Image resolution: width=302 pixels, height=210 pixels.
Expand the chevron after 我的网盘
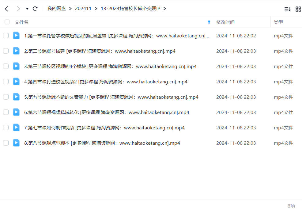click(x=70, y=9)
